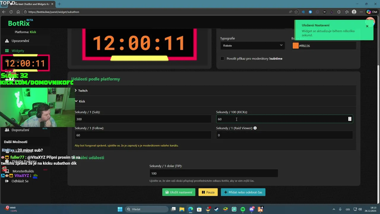This screenshot has width=380, height=214.
Task: Open the Windows Start menu
Action: tap(120, 209)
